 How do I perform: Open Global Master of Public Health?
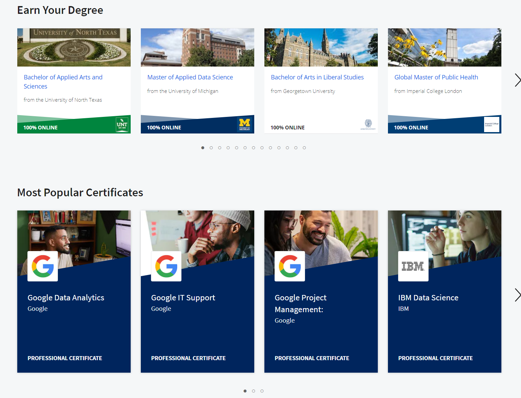436,77
